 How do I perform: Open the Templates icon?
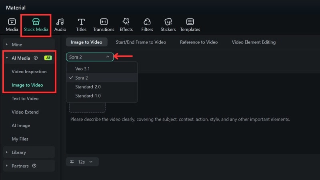click(x=190, y=22)
